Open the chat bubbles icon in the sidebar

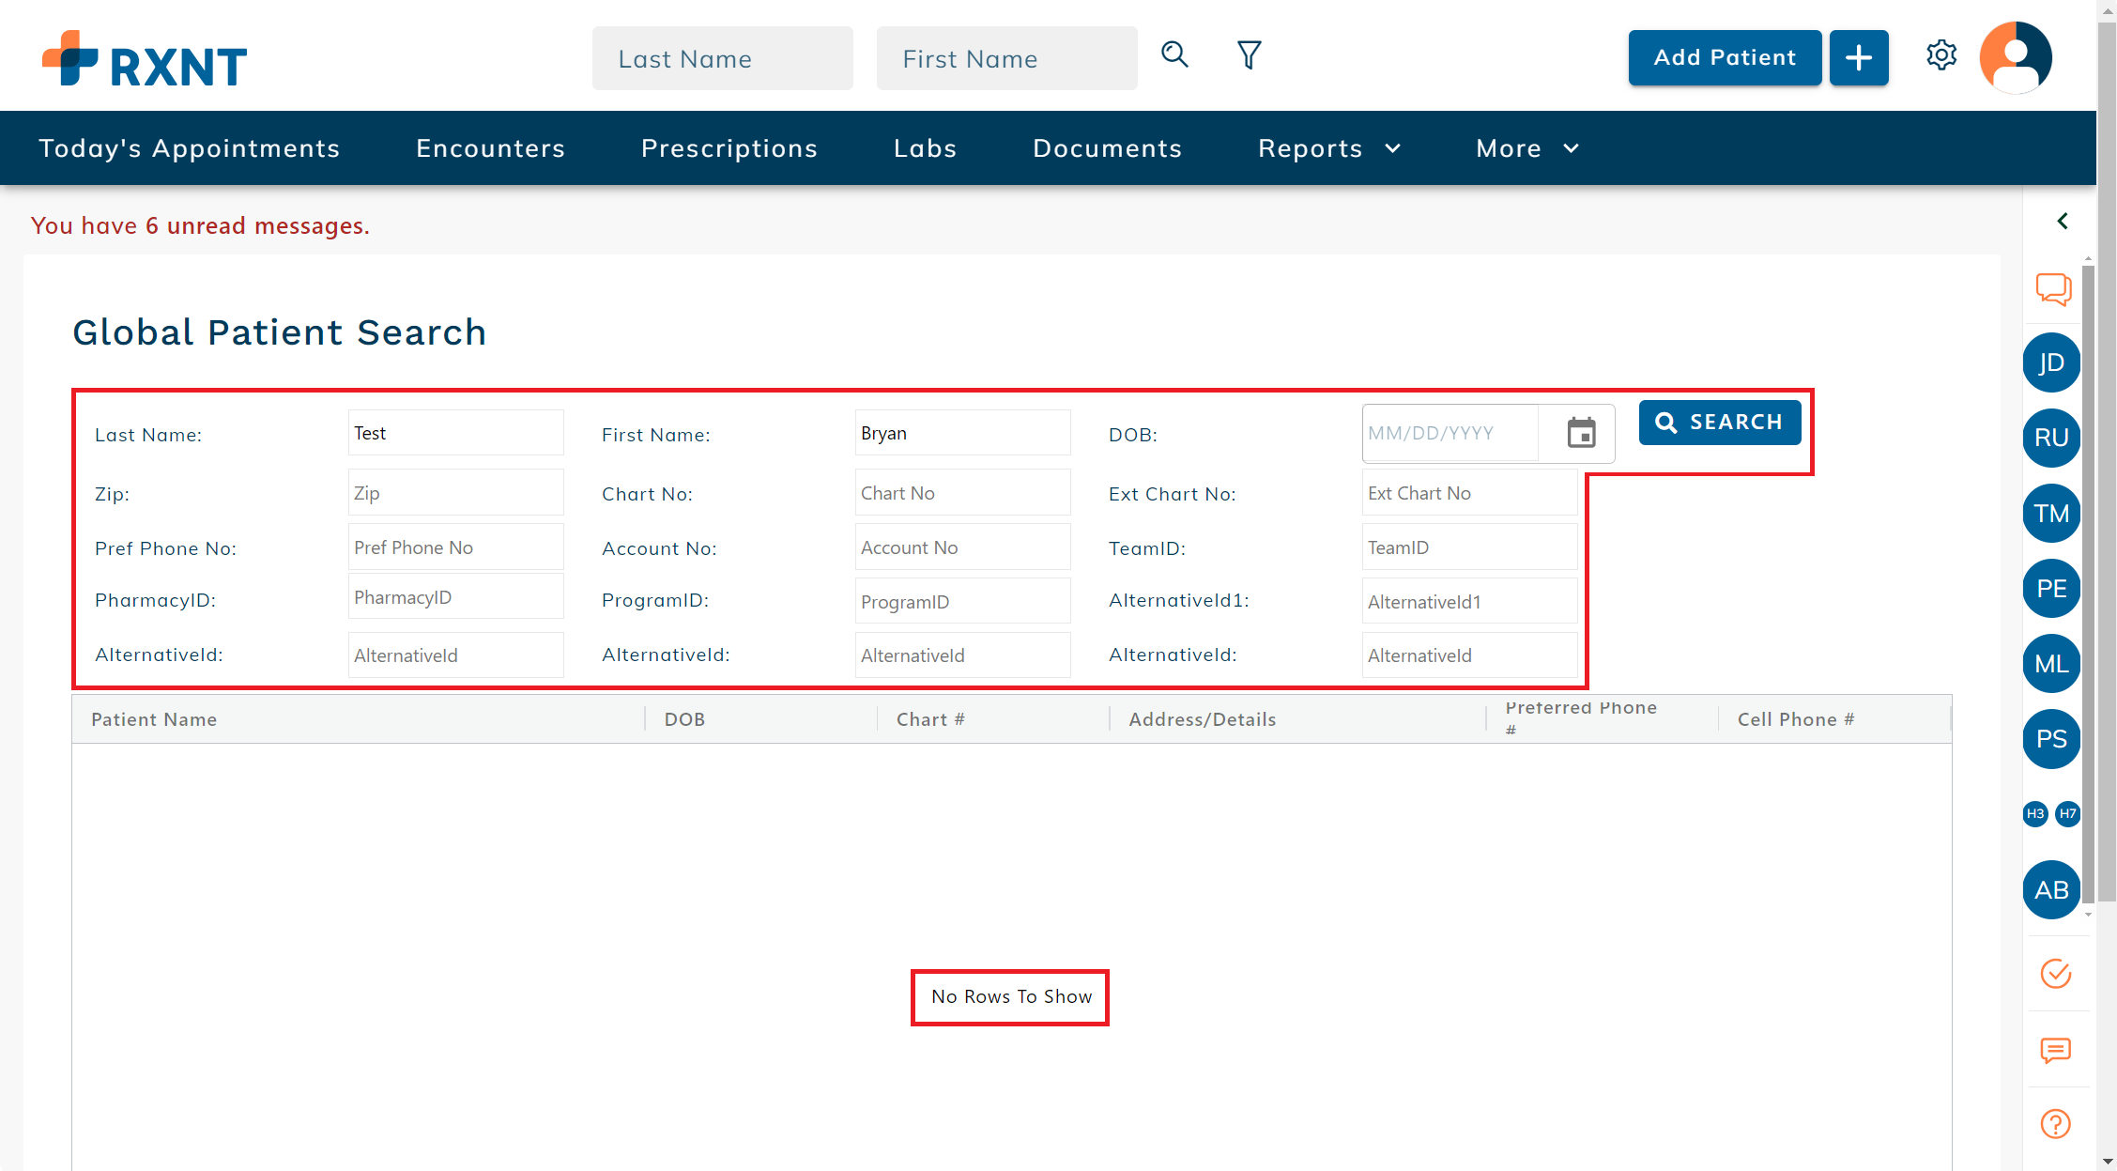point(2053,290)
